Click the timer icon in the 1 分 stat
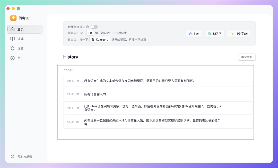278x168 pixels. (x=190, y=34)
